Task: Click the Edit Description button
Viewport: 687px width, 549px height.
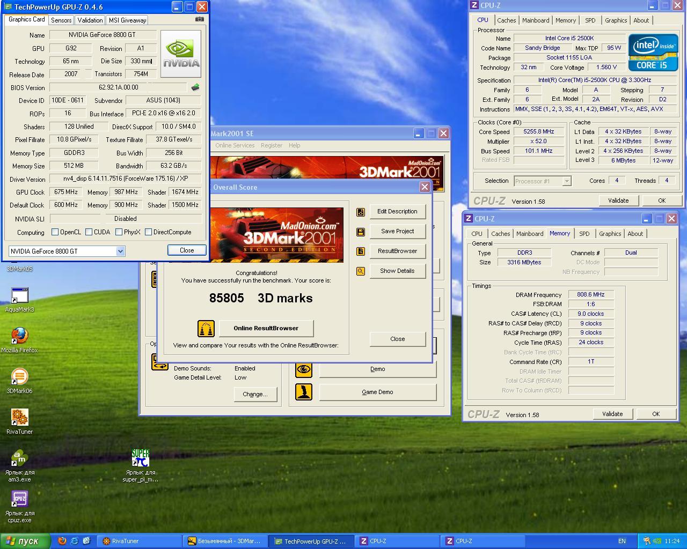Action: point(397,211)
